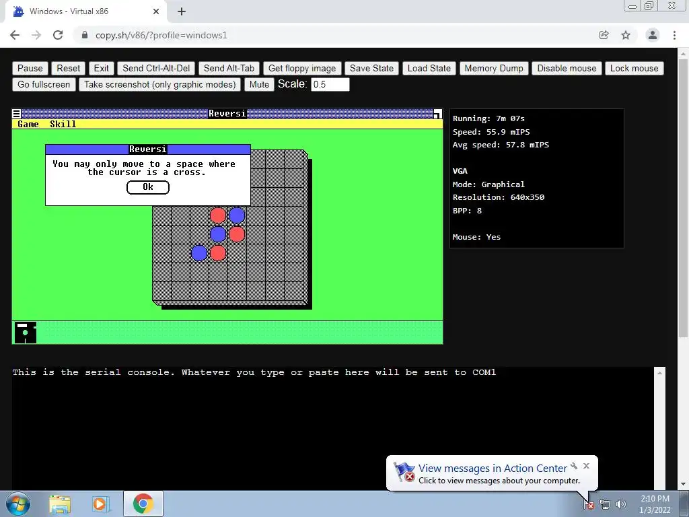Click Take screenshot button
Image resolution: width=689 pixels, height=517 pixels.
160,84
